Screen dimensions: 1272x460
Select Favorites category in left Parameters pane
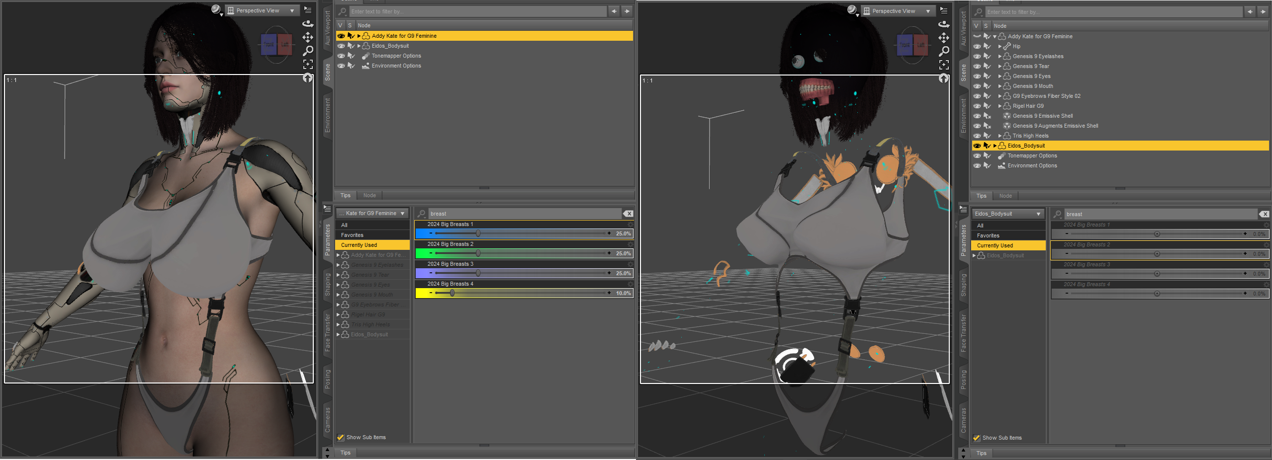(x=372, y=235)
